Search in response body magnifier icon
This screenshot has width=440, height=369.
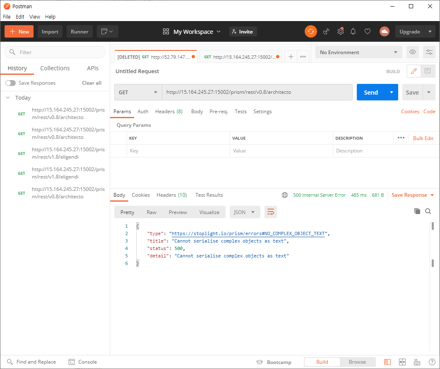coord(428,211)
